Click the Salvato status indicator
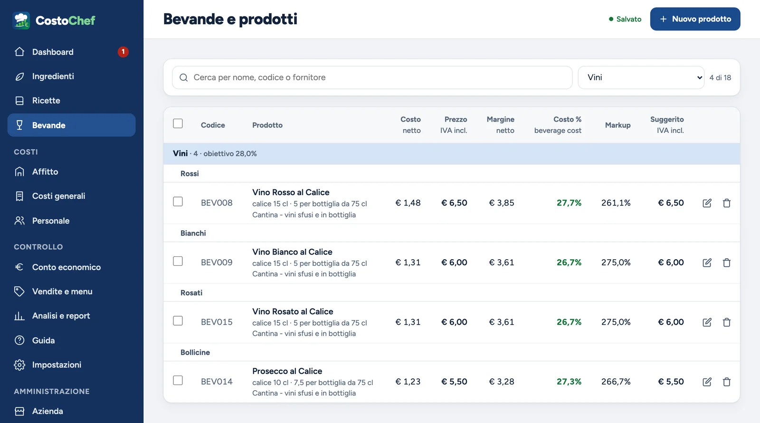This screenshot has height=423, width=760. coord(625,19)
